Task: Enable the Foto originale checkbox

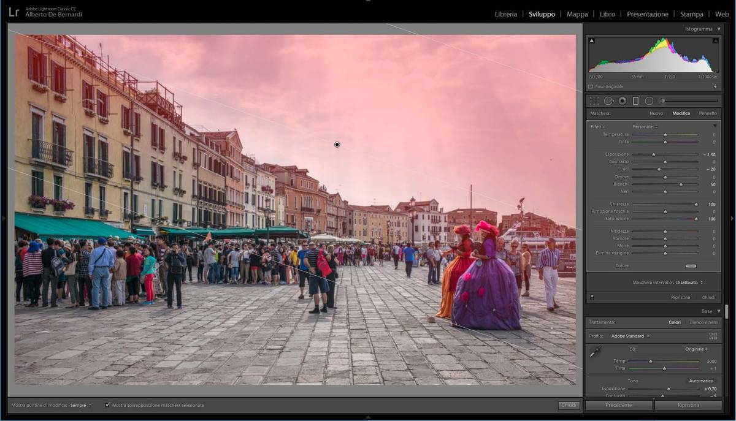Action: (591, 87)
